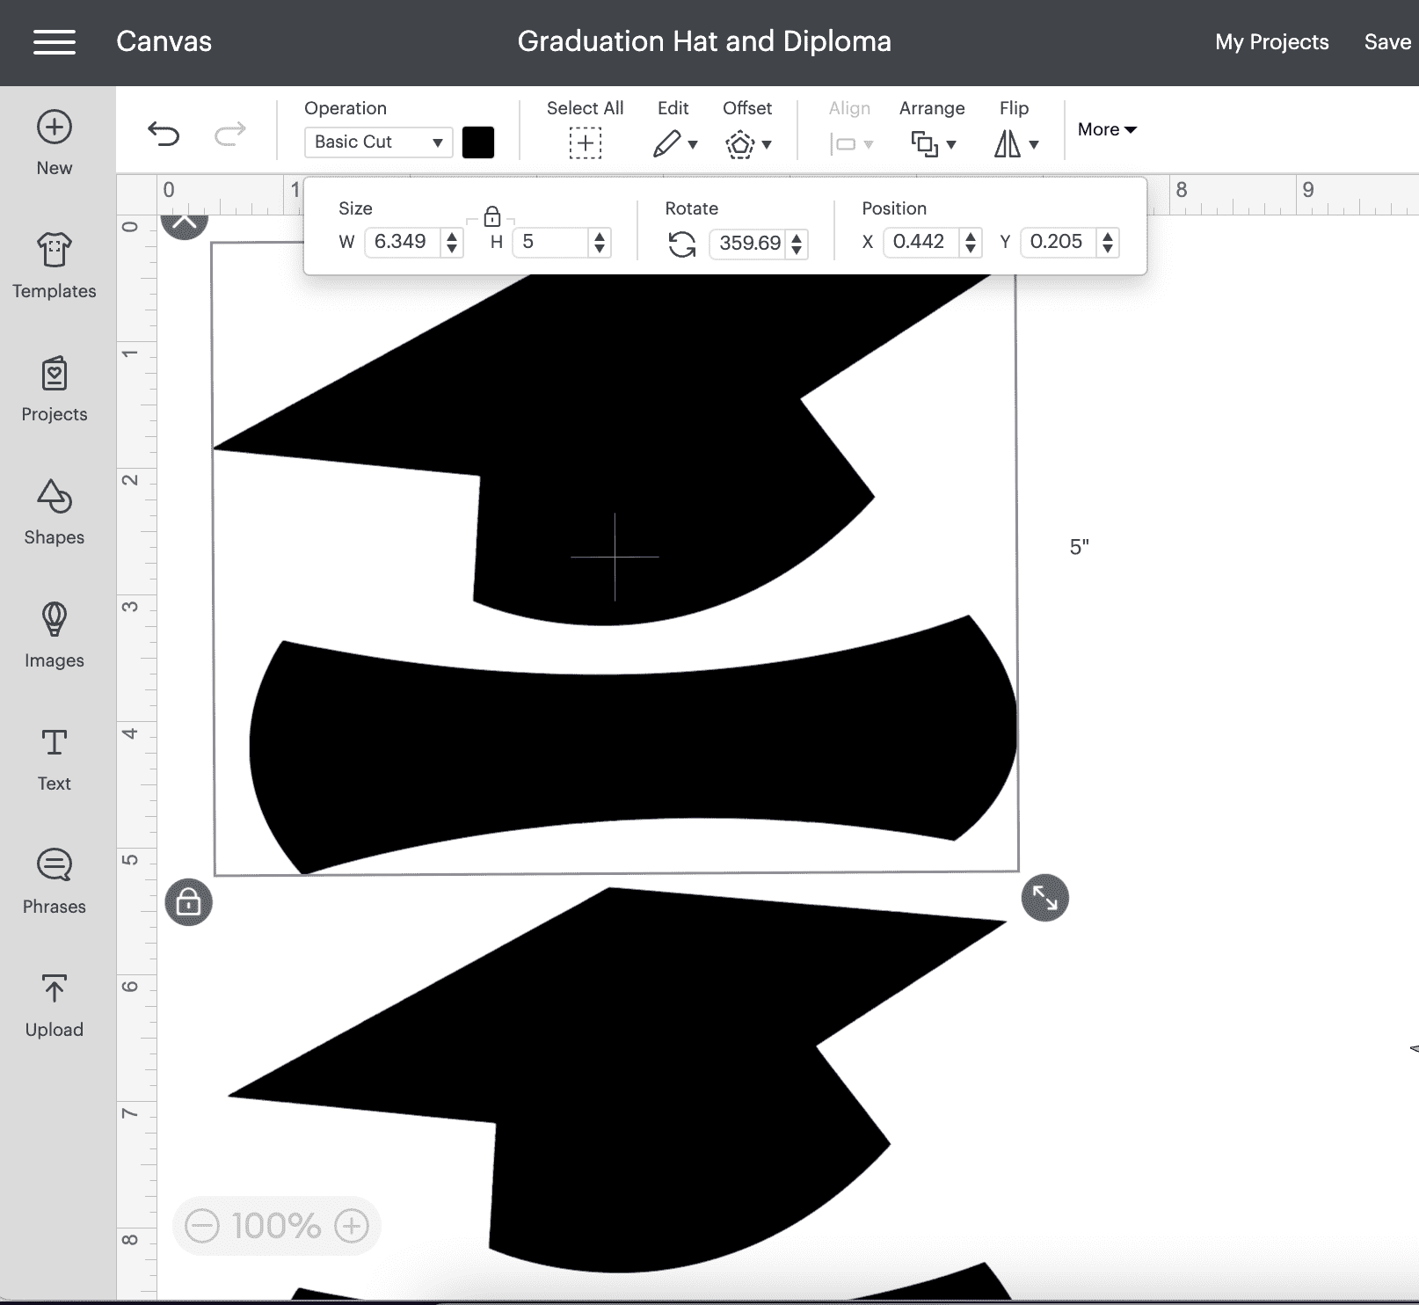Click the 100% zoom level label
Image resolution: width=1419 pixels, height=1305 pixels.
pos(277,1226)
